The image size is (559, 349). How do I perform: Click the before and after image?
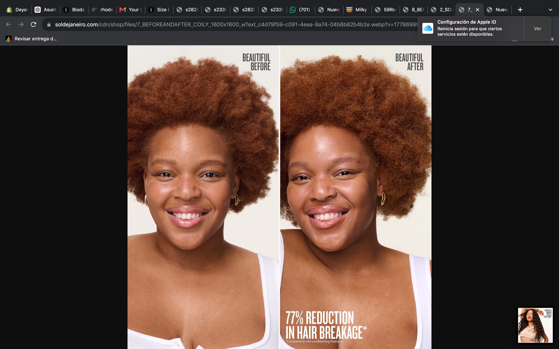pyautogui.click(x=279, y=197)
